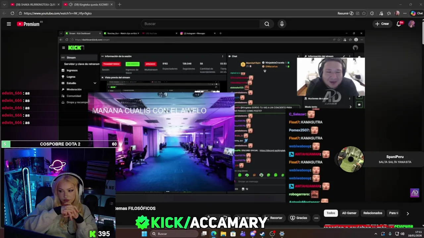This screenshot has height=238, width=424.
Task: Go to YouTube Premium home logo
Action: pos(28,24)
